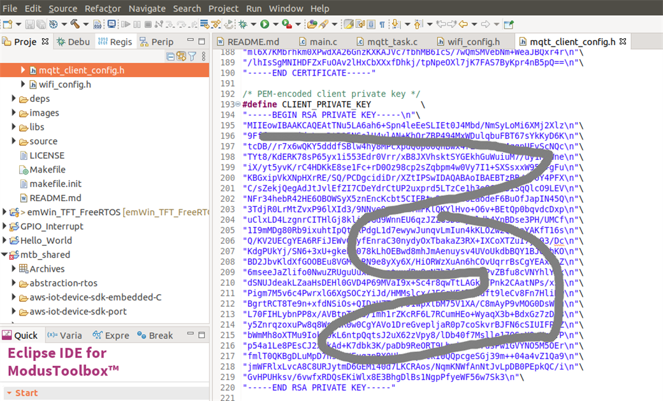The image size is (663, 401).
Task: Open the Run button dropdown arrow
Action: (x=274, y=24)
